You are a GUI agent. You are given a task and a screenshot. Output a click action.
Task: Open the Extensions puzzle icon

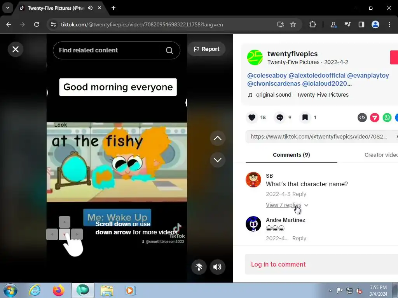tap(313, 24)
